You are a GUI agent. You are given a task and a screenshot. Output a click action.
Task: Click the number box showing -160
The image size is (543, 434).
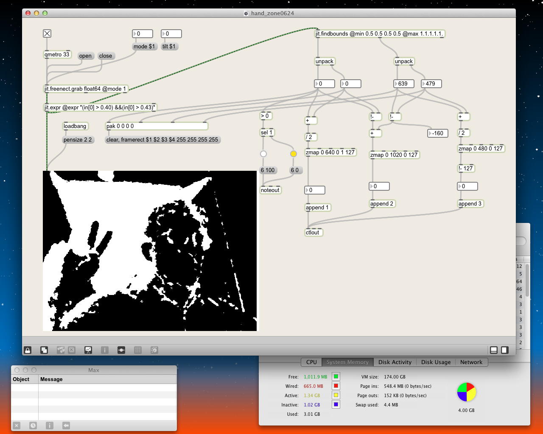(438, 133)
